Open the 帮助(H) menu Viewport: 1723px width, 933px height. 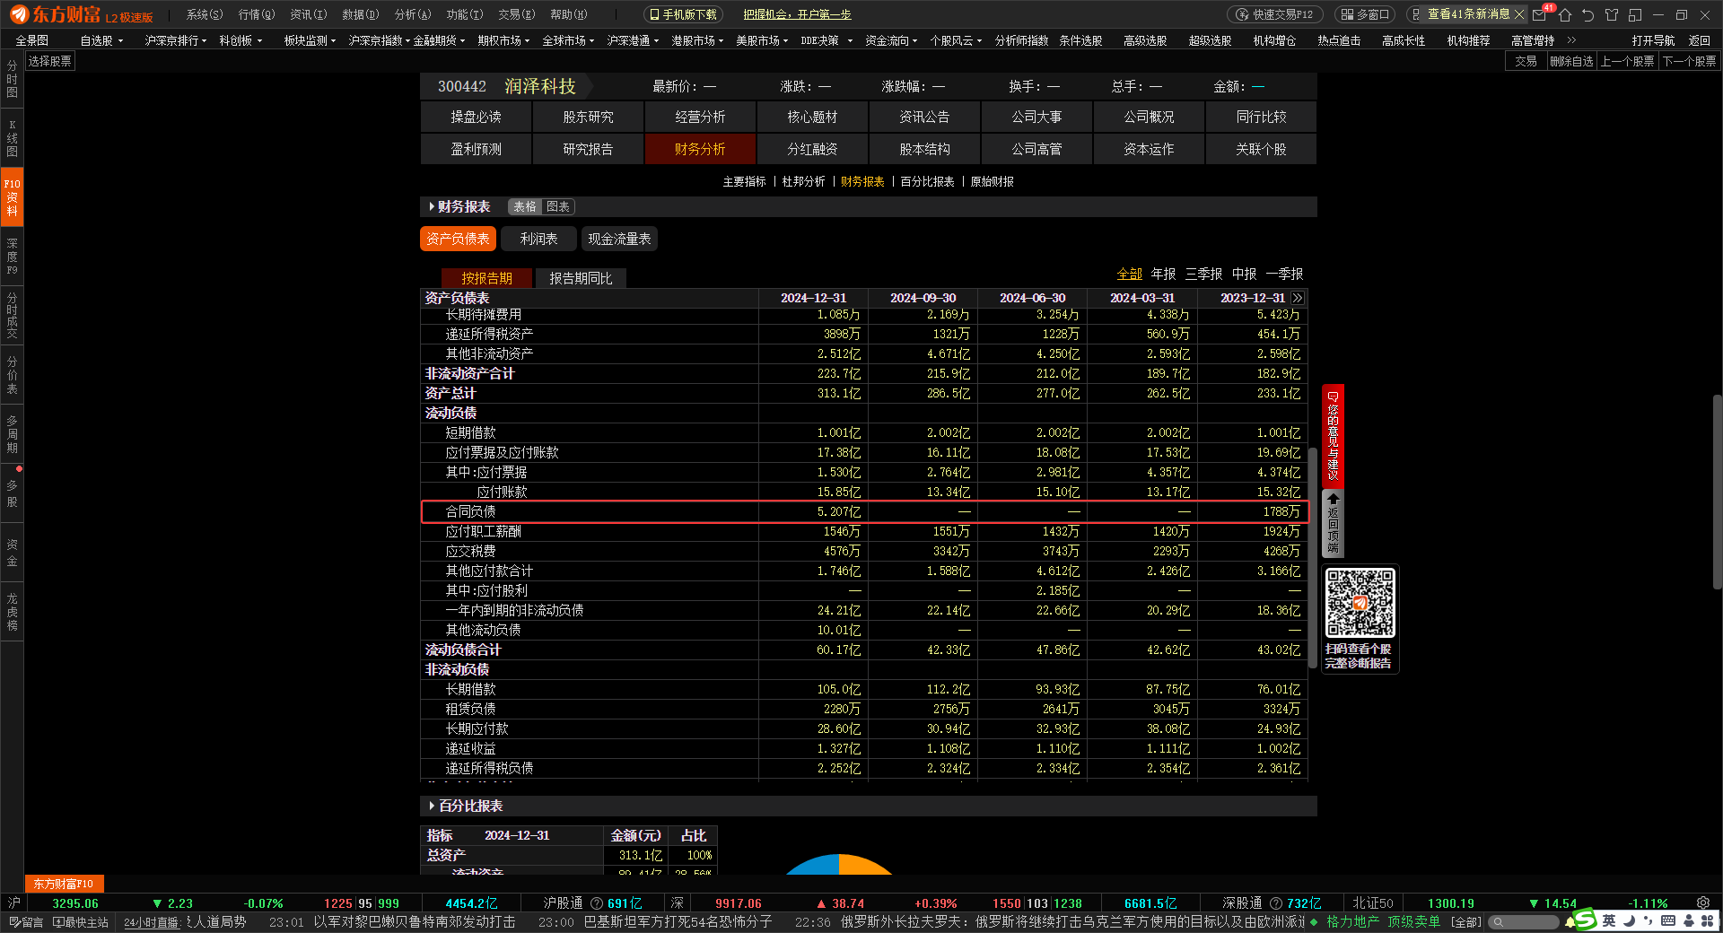pyautogui.click(x=569, y=14)
